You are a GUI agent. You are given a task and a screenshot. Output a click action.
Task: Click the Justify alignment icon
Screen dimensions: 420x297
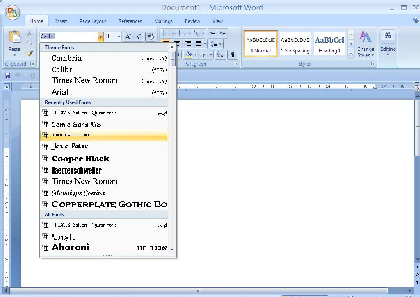coord(199,44)
